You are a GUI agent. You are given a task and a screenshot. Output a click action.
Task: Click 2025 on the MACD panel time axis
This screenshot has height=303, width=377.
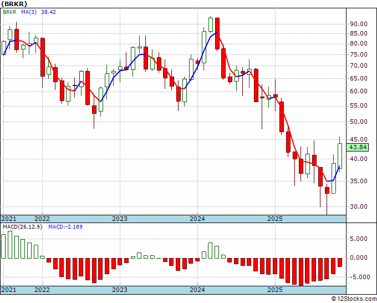(x=275, y=290)
